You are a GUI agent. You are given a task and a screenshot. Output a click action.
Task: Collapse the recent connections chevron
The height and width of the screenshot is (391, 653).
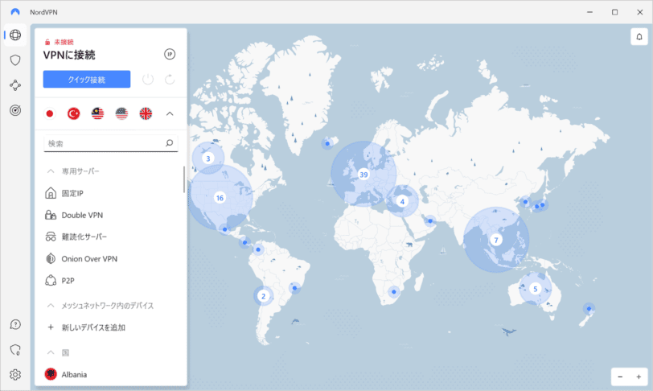[x=170, y=113]
